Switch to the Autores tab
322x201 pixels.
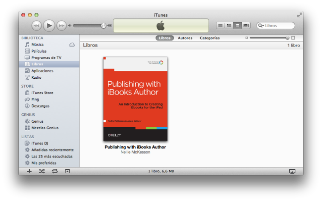click(x=185, y=38)
